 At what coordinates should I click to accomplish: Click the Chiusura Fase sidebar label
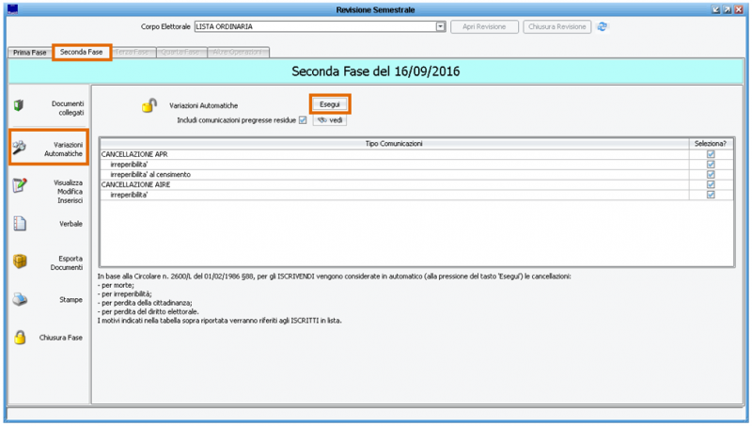[x=61, y=338]
